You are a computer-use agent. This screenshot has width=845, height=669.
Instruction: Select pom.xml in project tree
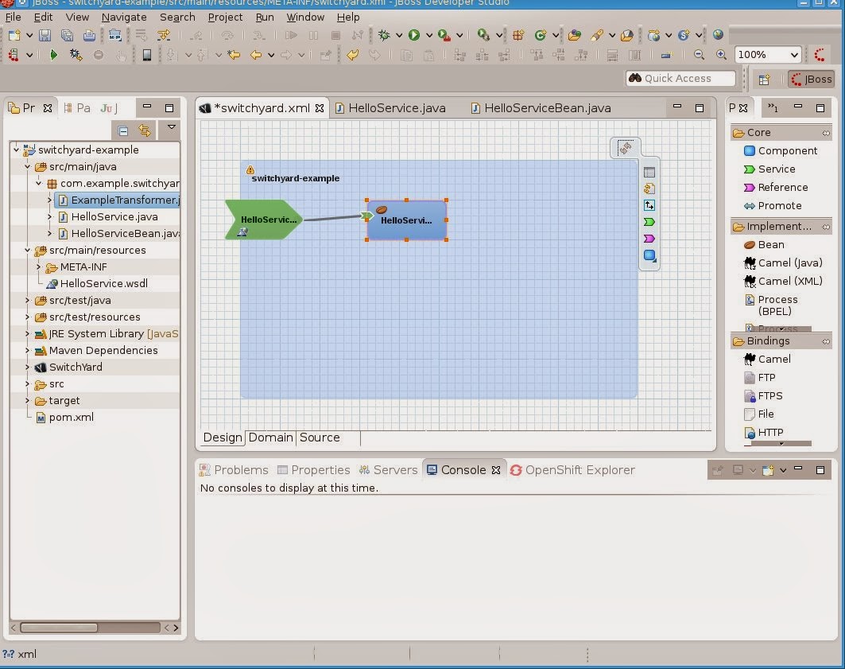coord(64,418)
